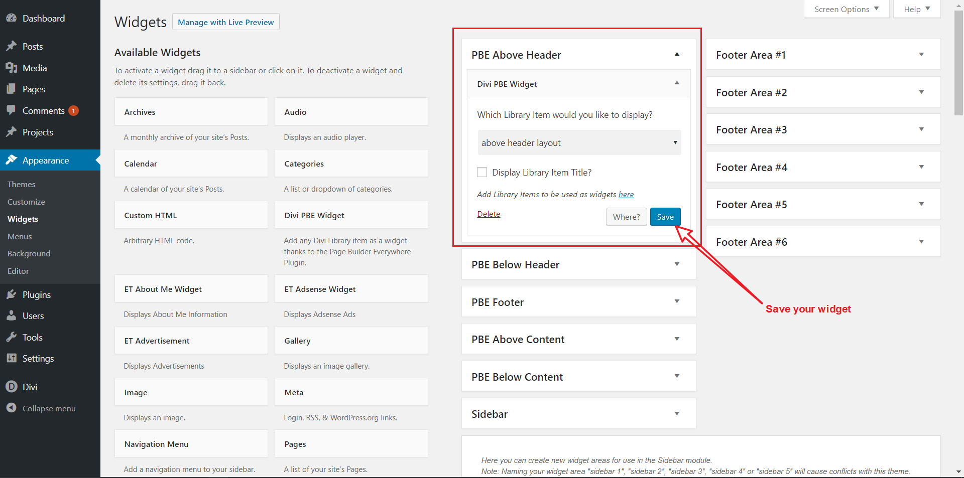Select the ET Adsense Widget
The height and width of the screenshot is (478, 964).
(x=351, y=289)
